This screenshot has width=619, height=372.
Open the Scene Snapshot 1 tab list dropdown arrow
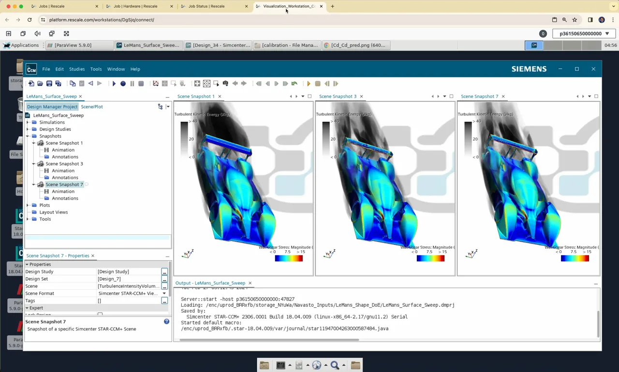tap(303, 96)
